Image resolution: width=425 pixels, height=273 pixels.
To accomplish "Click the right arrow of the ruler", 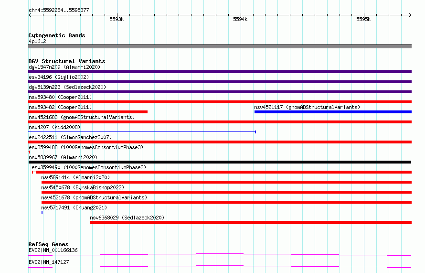I will click(x=410, y=15).
